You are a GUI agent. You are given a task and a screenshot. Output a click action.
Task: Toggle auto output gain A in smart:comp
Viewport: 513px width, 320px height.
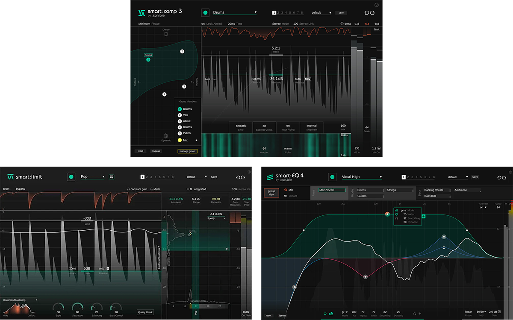379,148
